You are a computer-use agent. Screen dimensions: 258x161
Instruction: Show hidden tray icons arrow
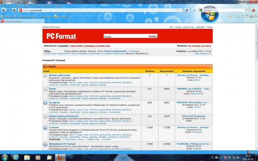pos(221,158)
